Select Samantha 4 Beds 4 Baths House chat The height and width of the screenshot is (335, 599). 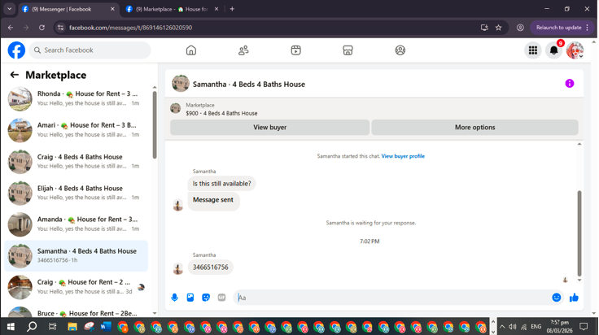point(76,255)
